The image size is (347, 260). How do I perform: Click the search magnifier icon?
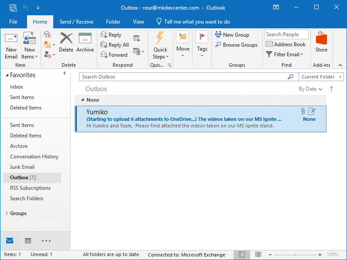coord(291,77)
